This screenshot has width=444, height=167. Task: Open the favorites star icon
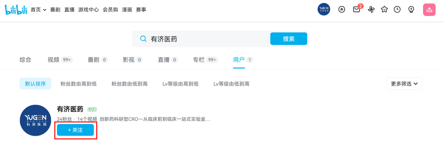(384, 9)
